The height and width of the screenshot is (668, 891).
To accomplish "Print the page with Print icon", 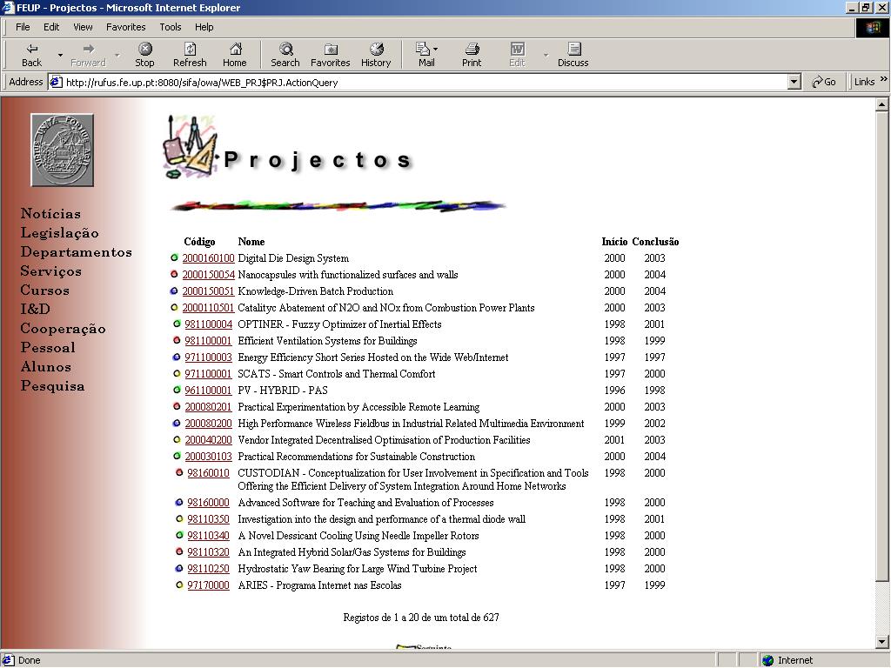I will click(x=472, y=49).
